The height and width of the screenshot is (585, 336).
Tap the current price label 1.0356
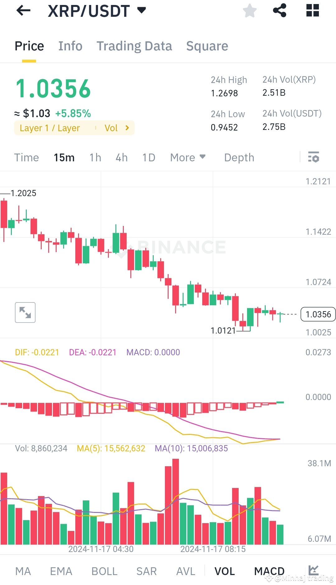tap(318, 315)
